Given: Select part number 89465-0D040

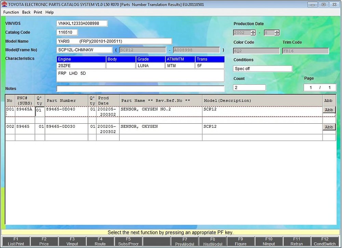Looking at the screenshot, I should 61,109.
